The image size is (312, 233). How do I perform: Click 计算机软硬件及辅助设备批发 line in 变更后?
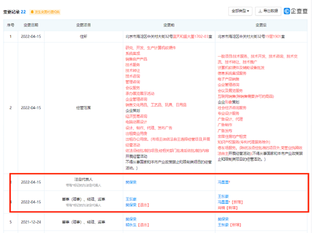[241, 68]
